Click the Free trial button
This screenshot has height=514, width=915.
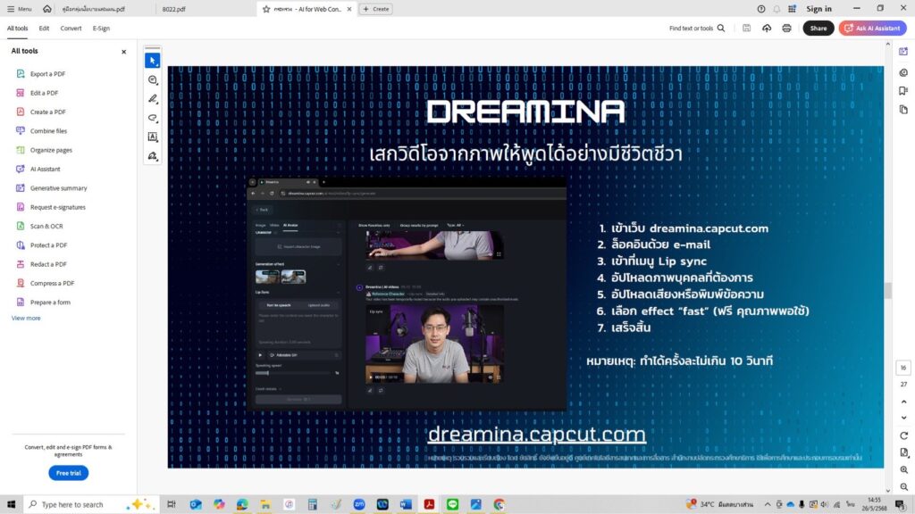(68, 473)
